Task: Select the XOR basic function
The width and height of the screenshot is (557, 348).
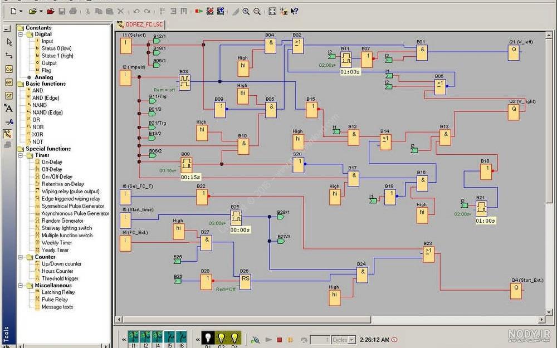Action: click(38, 135)
